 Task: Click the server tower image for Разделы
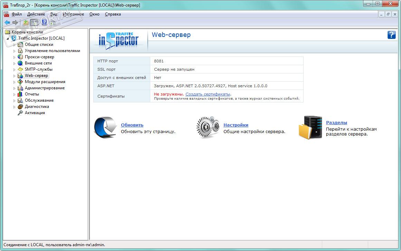[310, 127]
